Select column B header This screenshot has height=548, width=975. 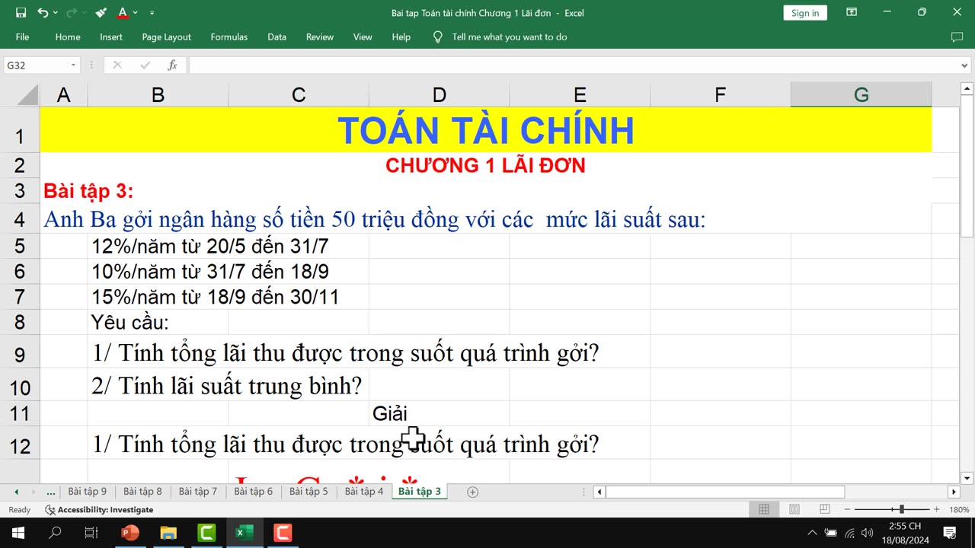pos(158,95)
